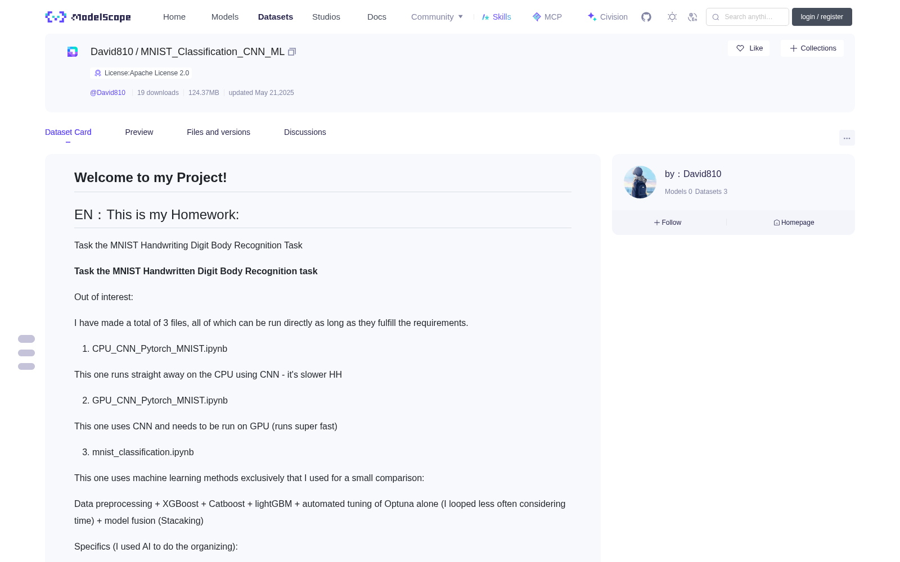
Task: Open the Docs page
Action: (x=377, y=17)
